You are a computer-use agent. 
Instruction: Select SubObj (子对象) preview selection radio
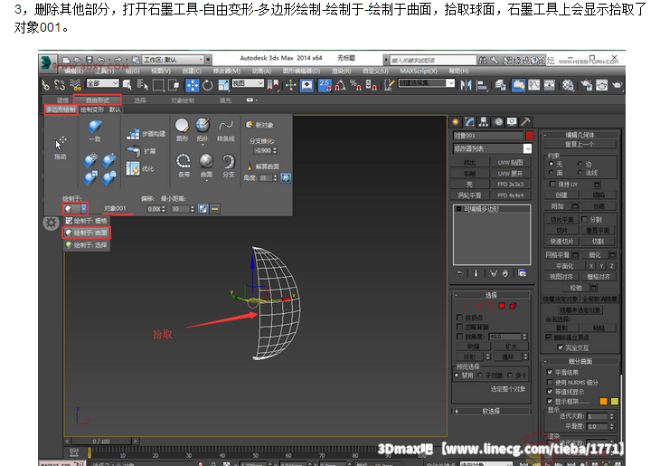tap(480, 375)
